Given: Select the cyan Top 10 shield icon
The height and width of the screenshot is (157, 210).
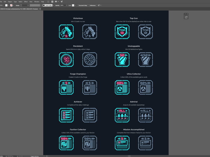Looking at the screenshot, I should pos(122,32).
